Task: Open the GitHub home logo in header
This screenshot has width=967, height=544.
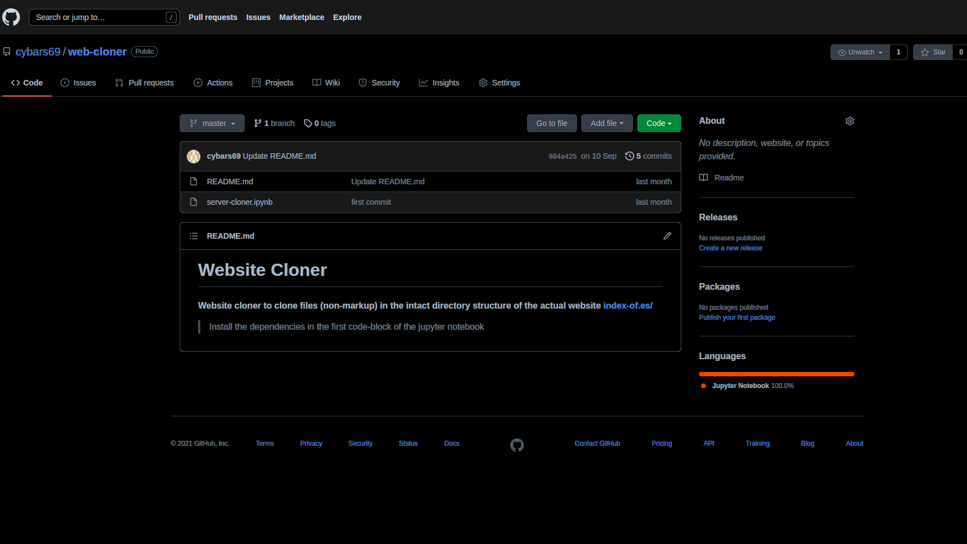Action: [x=11, y=17]
